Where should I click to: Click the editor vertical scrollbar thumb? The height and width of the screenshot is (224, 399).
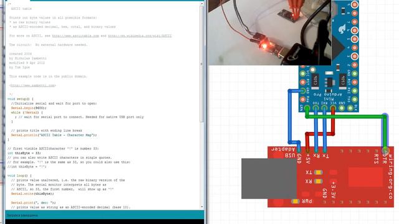202,64
